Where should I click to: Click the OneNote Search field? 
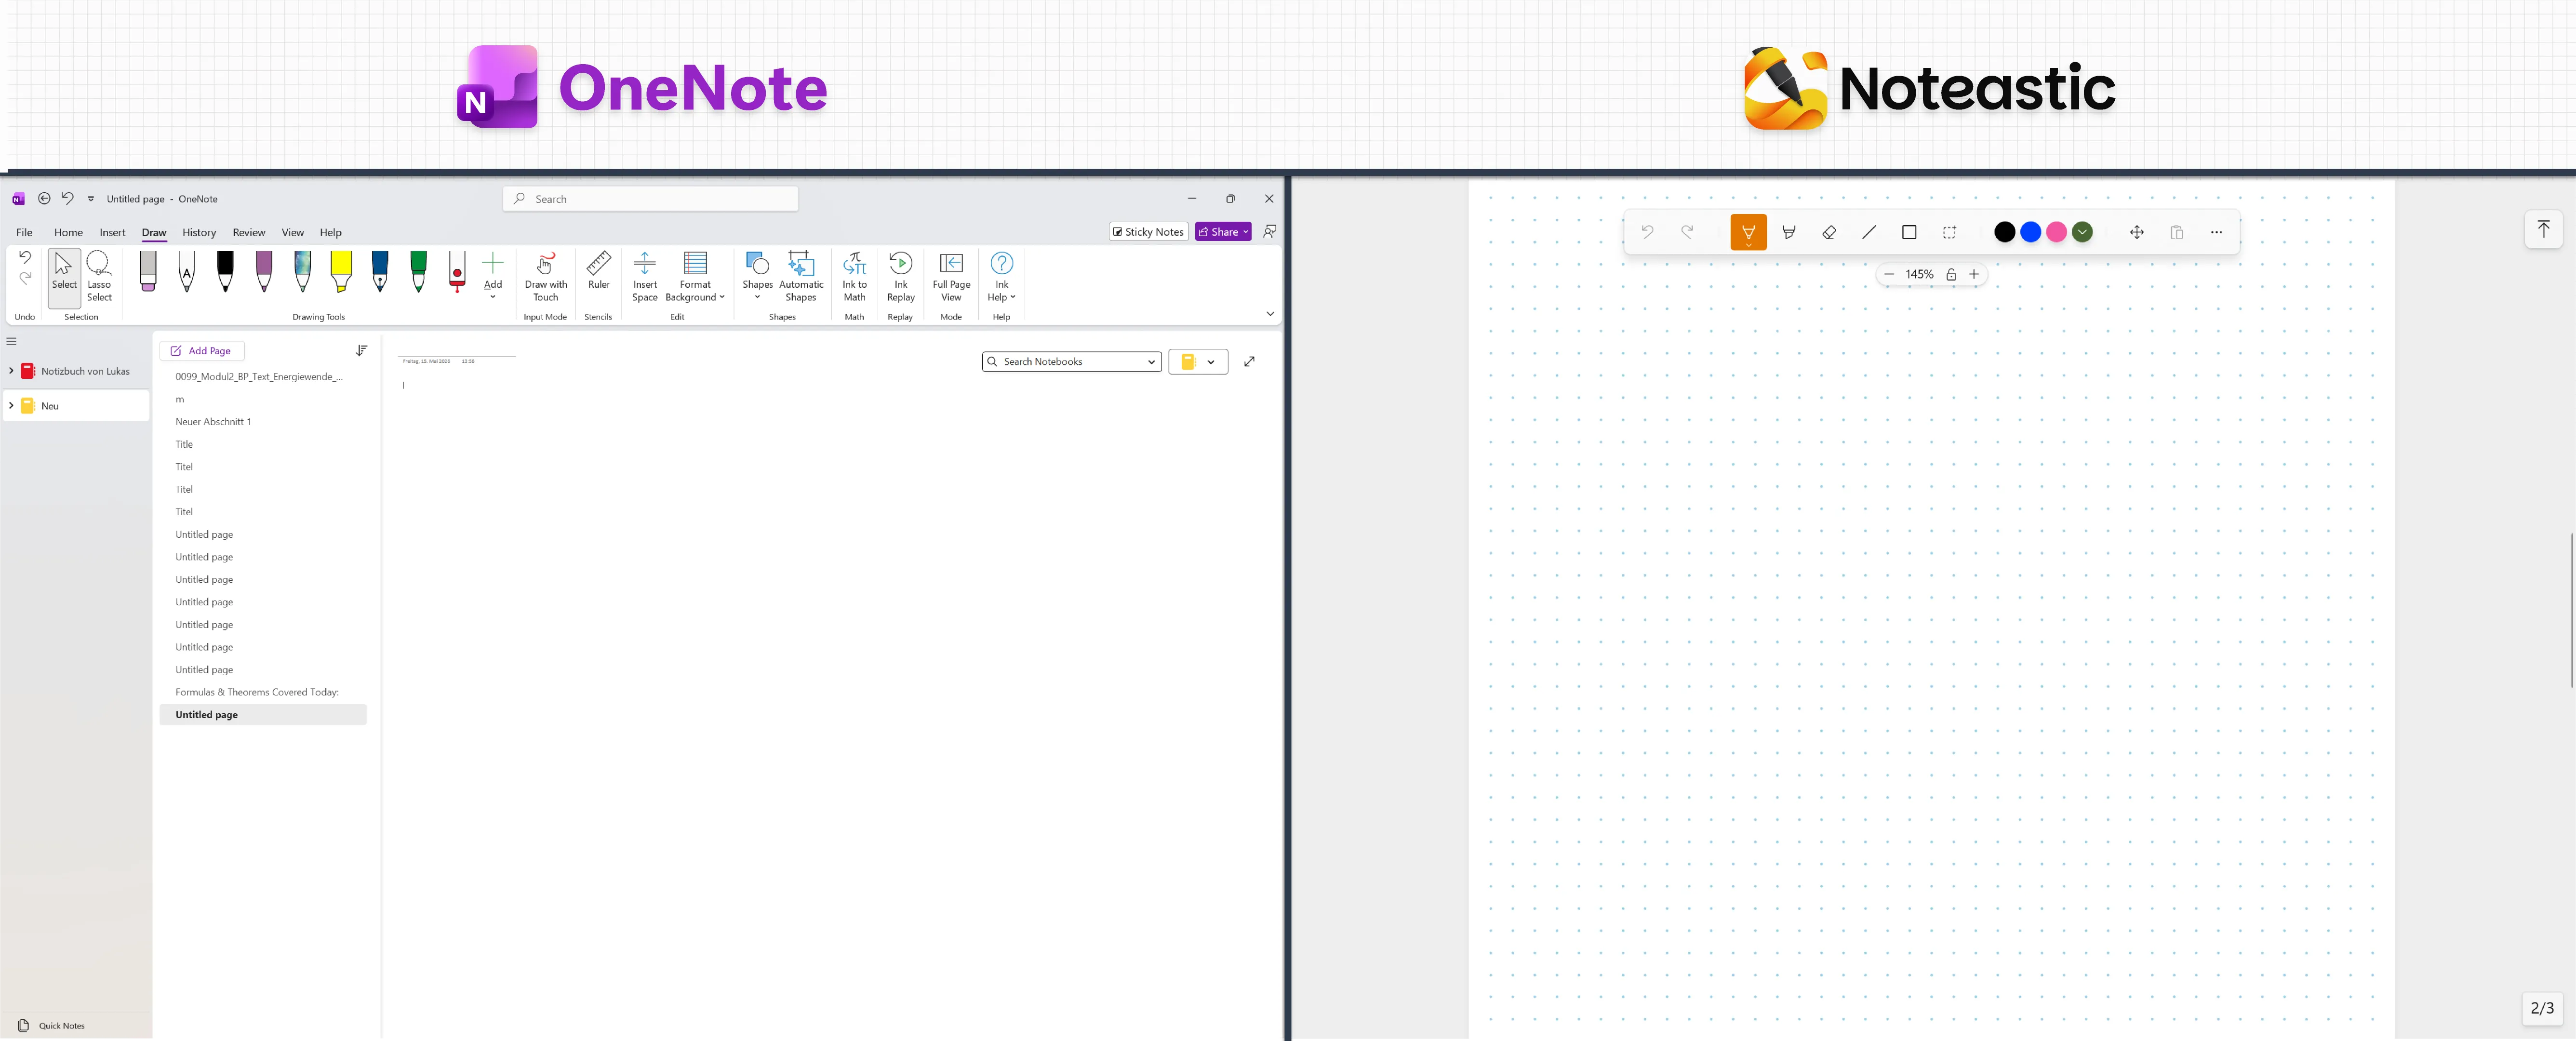coord(650,199)
